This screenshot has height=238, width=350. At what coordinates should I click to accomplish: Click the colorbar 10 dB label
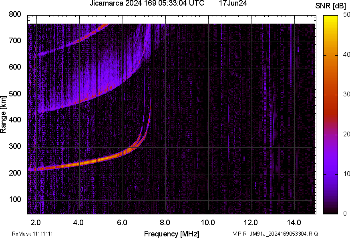(x=346, y=174)
